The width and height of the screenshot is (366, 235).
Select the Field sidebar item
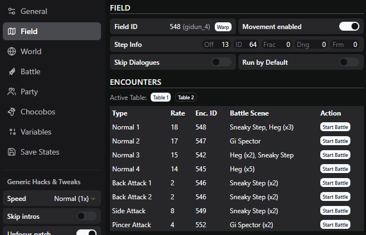(x=52, y=31)
